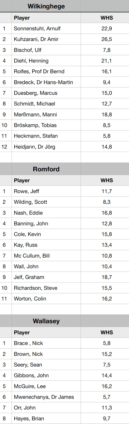Select the Jelf, Graham name cell
This screenshot has height=424, width=129.
46,277
